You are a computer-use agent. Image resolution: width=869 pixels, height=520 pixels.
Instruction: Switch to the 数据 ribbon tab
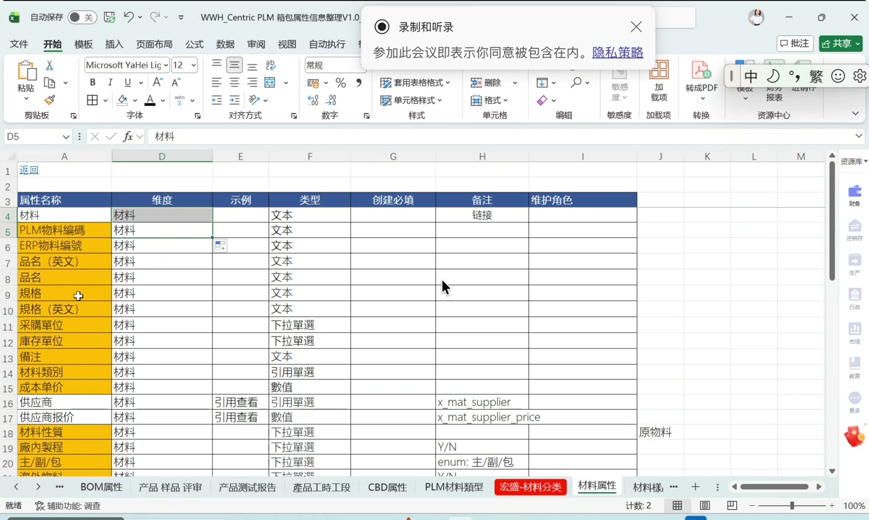(225, 44)
